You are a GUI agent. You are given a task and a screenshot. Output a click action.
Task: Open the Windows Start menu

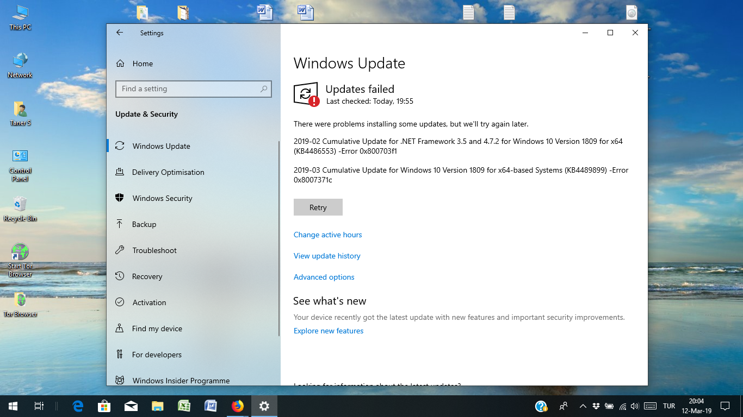click(13, 406)
